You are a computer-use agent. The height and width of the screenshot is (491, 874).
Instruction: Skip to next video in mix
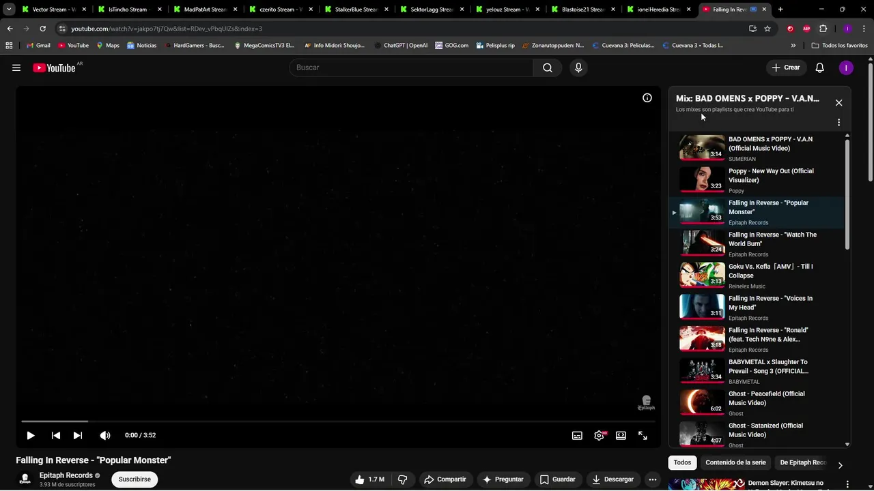click(x=78, y=435)
